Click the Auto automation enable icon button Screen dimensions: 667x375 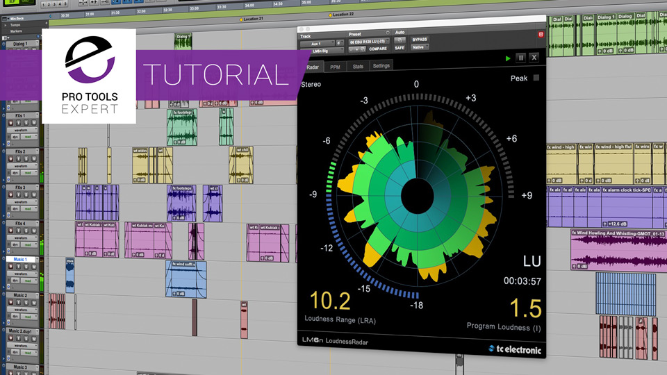400,40
